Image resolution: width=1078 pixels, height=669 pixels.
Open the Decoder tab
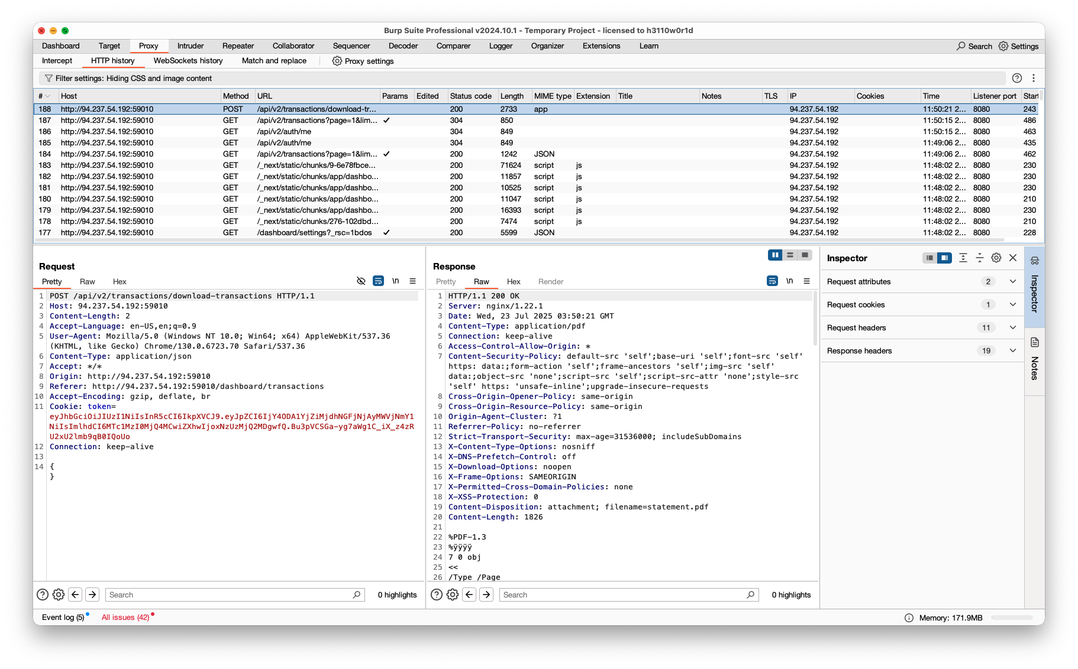click(403, 46)
